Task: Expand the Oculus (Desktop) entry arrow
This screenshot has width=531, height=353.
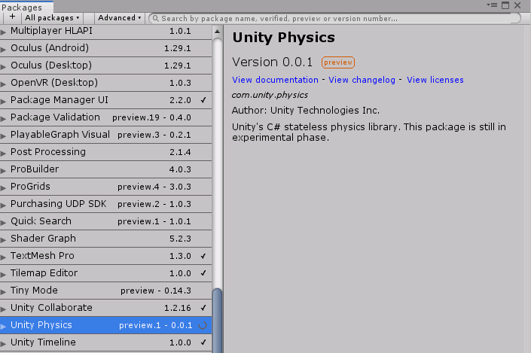Action: pos(3,67)
